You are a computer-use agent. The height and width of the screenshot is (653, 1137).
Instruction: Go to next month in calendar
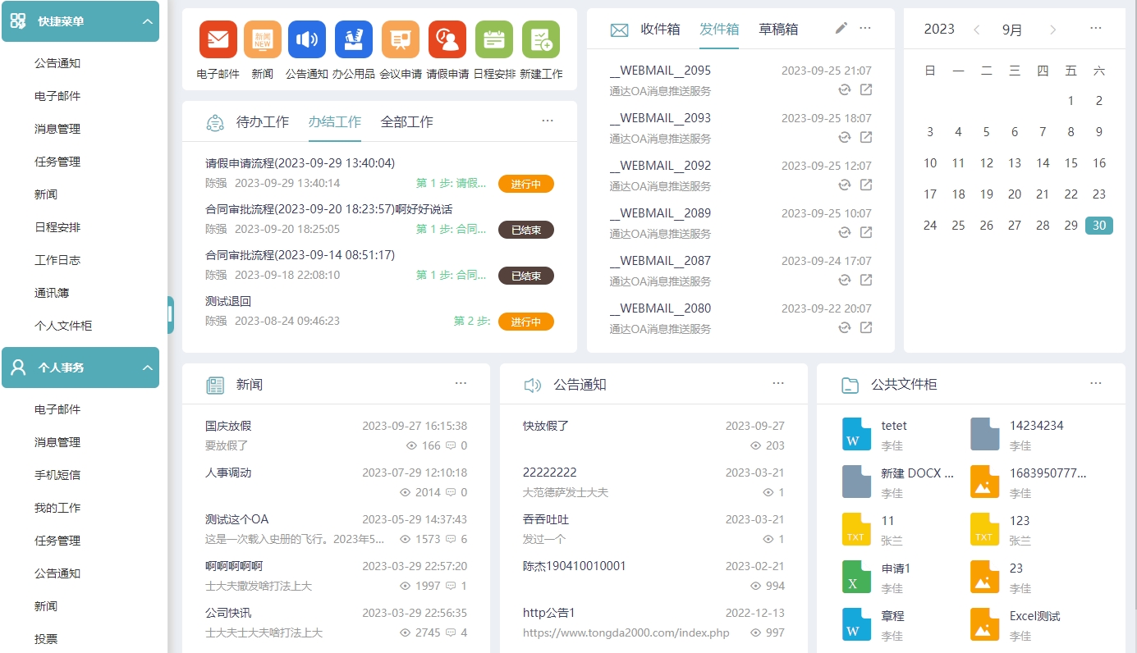pyautogui.click(x=1053, y=30)
